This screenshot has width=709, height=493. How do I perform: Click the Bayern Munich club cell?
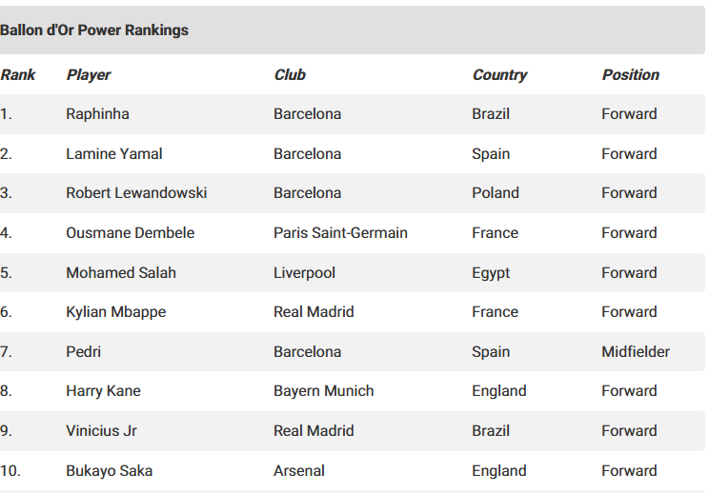pos(324,391)
